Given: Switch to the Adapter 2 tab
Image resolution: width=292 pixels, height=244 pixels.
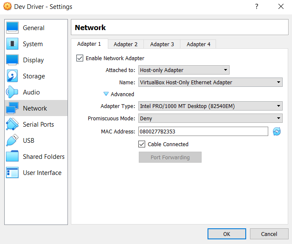Looking at the screenshot, I should pos(126,44).
